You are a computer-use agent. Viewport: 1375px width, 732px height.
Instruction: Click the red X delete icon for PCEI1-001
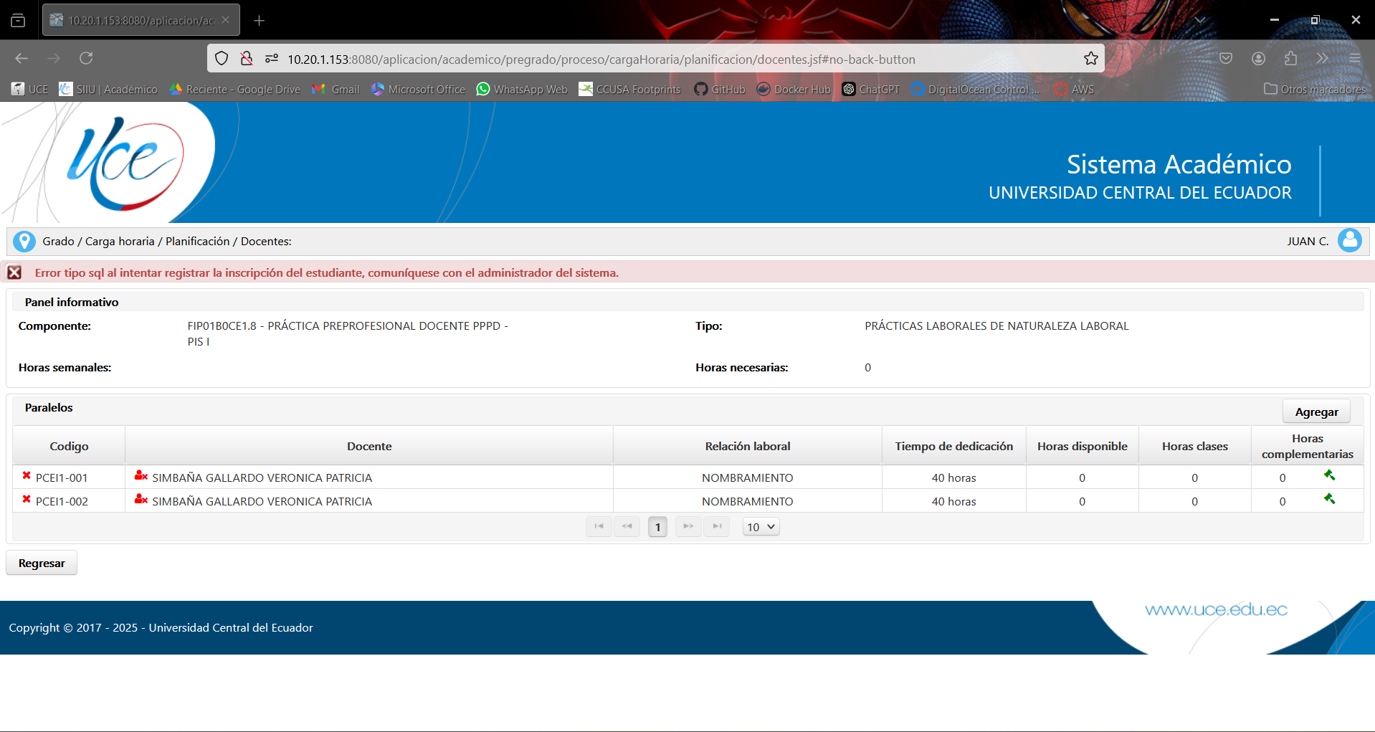click(27, 476)
